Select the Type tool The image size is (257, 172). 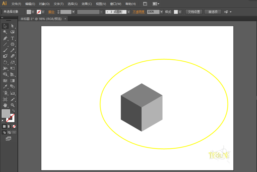(12, 38)
